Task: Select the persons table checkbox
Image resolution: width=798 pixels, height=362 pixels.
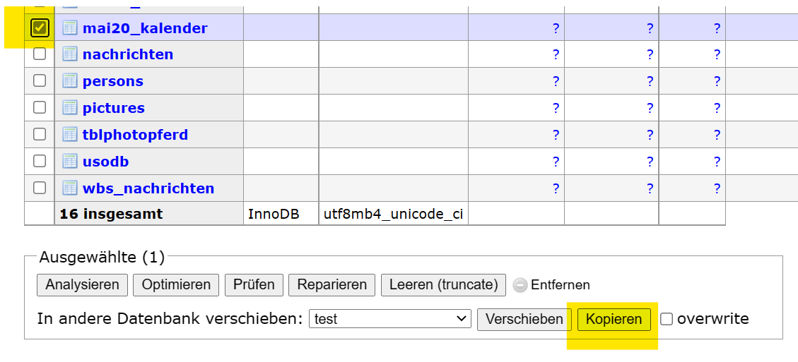Action: pos(40,80)
